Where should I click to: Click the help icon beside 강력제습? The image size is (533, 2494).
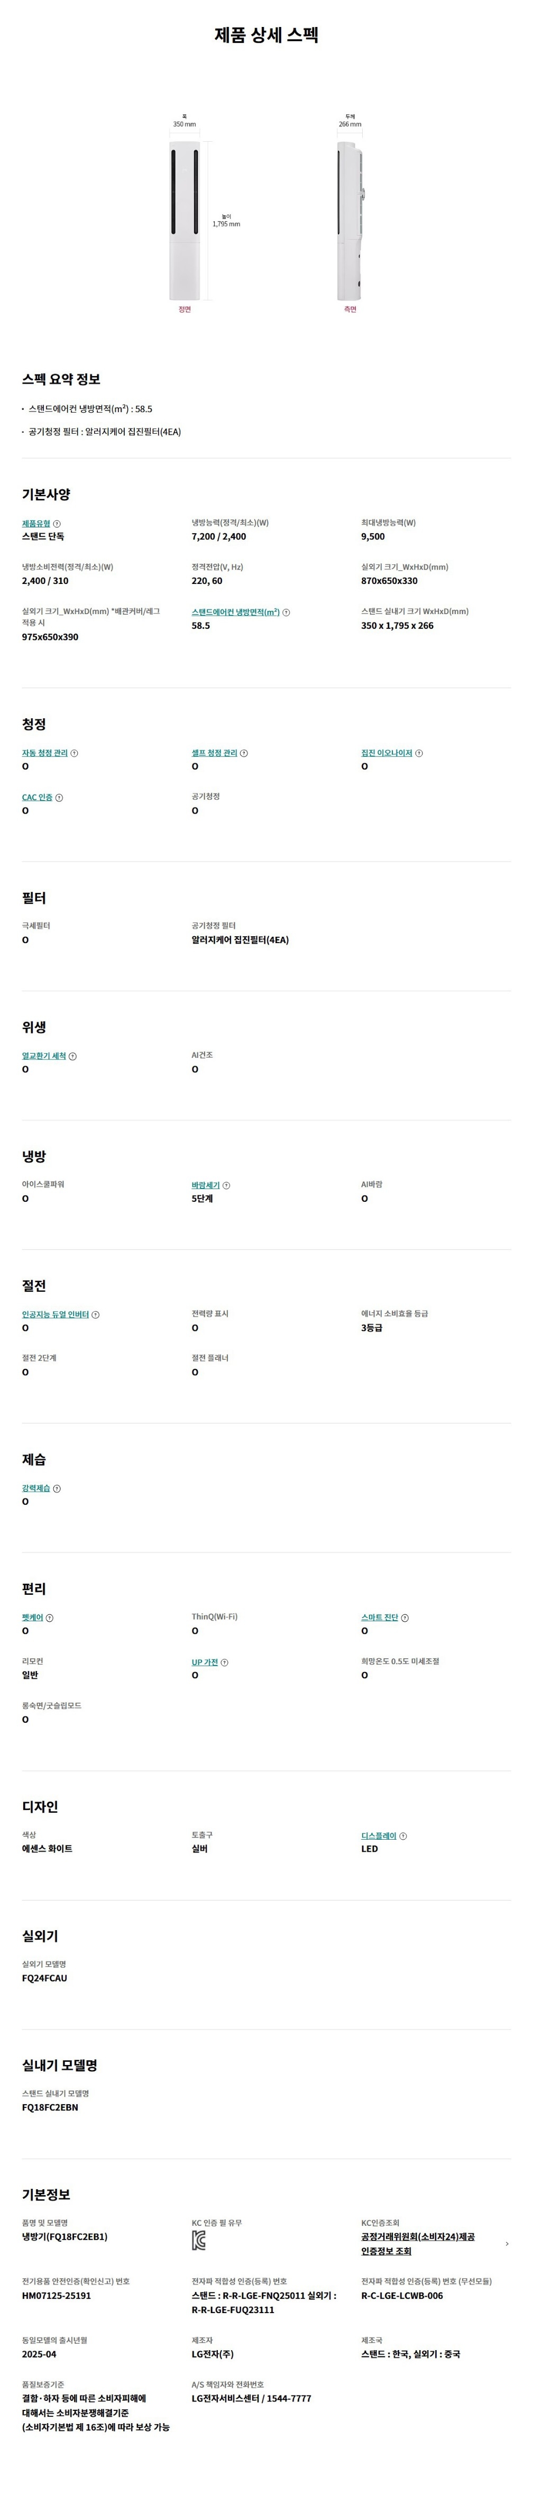click(x=57, y=1488)
